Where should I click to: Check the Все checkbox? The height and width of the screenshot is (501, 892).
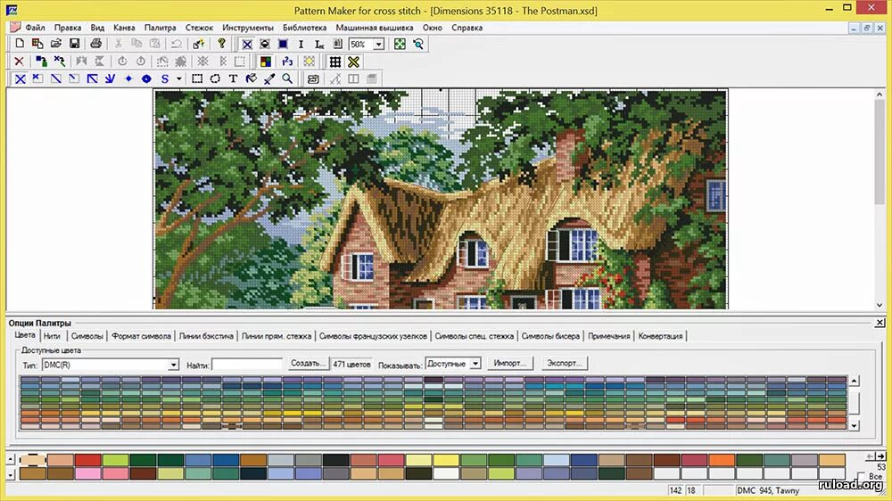pyautogui.click(x=862, y=477)
